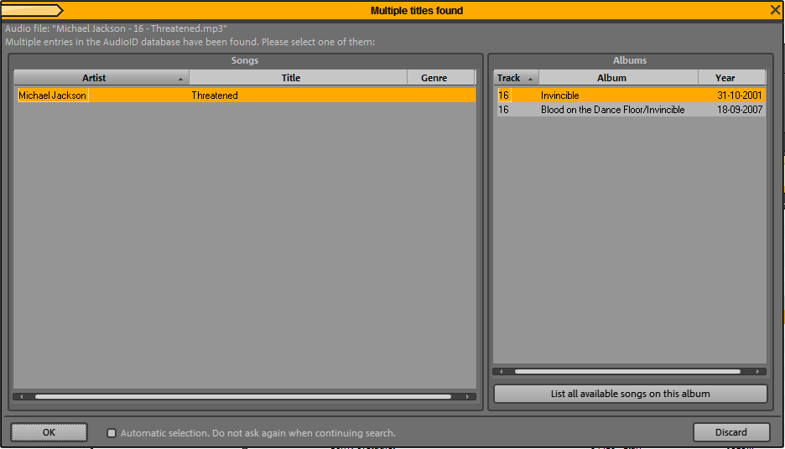The image size is (785, 449).
Task: Sort songs by Artist column header
Action: pyautogui.click(x=101, y=78)
